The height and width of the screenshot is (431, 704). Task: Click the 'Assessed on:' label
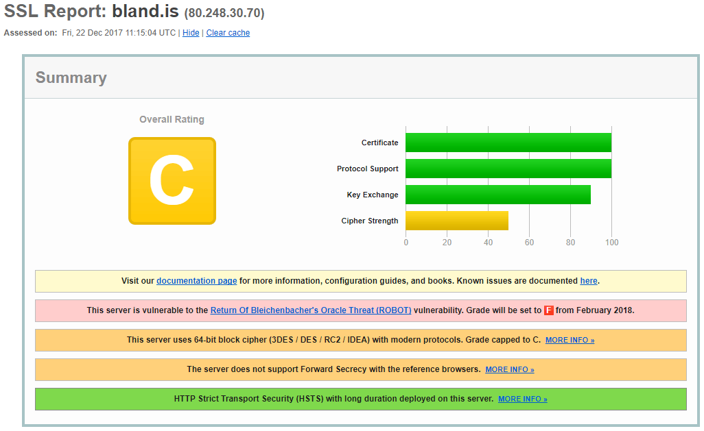[x=30, y=33]
